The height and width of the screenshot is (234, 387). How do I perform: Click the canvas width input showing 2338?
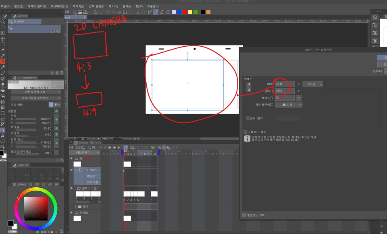pyautogui.click(x=285, y=84)
